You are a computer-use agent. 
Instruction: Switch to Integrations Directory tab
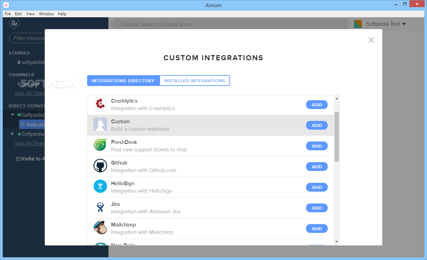[123, 81]
